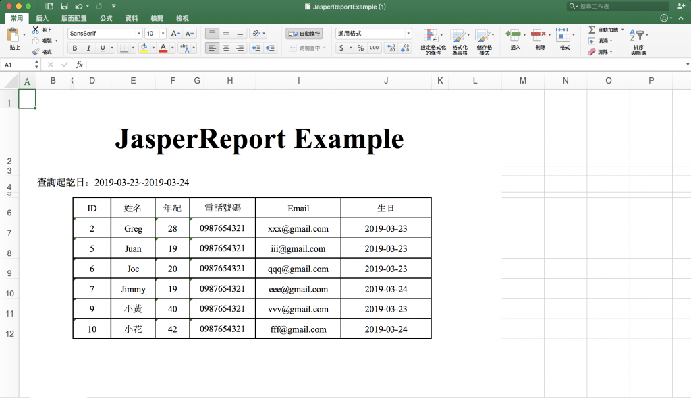
Task: Click increase decimal icon
Action: [x=391, y=48]
